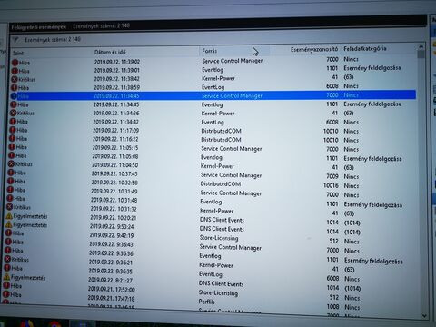The width and height of the screenshot is (436, 327).
Task: Click the Kritikus label at 11:38:42
Action: pyautogui.click(x=26, y=80)
